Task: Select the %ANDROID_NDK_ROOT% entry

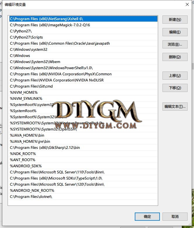Action: 83,190
